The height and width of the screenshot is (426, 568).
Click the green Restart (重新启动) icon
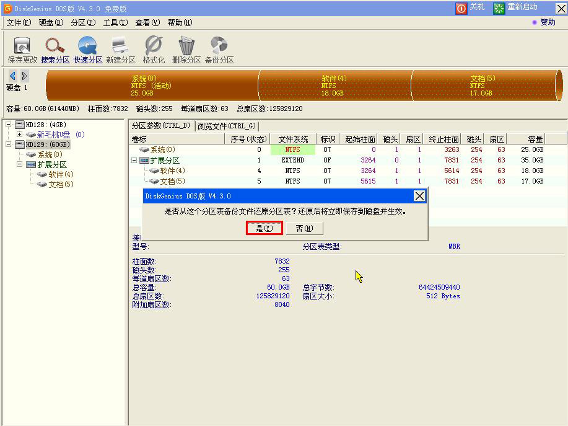point(499,8)
